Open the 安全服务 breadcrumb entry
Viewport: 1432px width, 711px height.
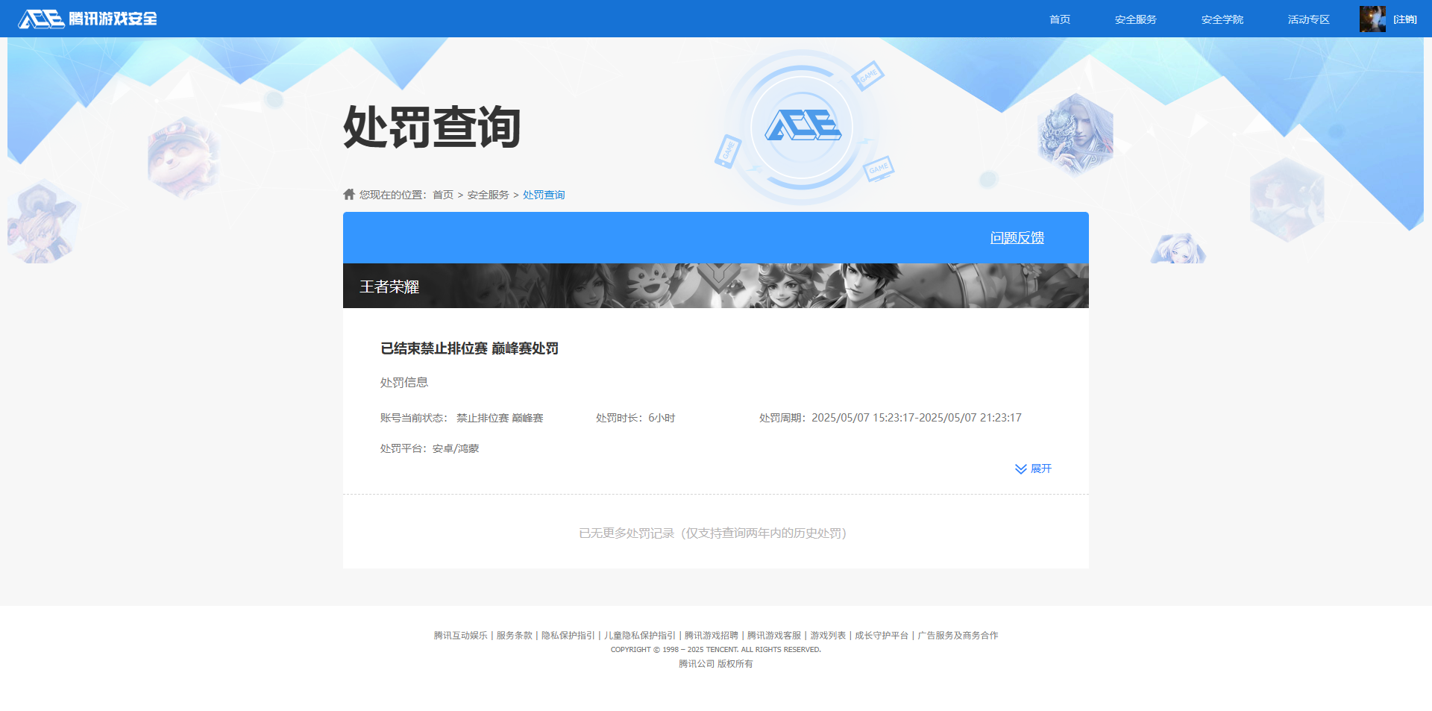[x=486, y=194]
